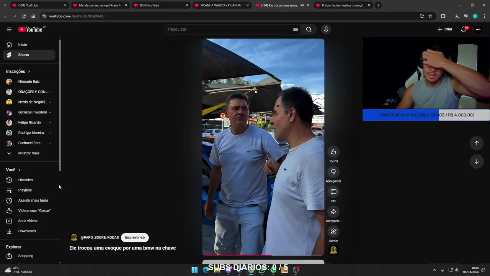
Task: Open Chrome profile G avatar
Action: 475,16
